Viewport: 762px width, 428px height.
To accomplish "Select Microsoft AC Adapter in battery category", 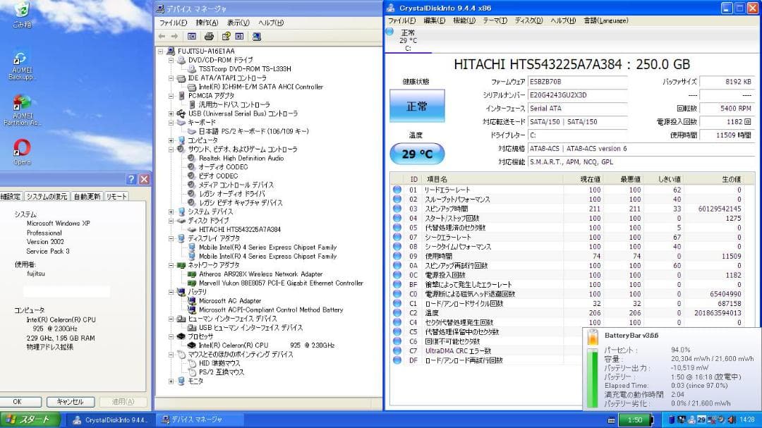I will click(230, 300).
